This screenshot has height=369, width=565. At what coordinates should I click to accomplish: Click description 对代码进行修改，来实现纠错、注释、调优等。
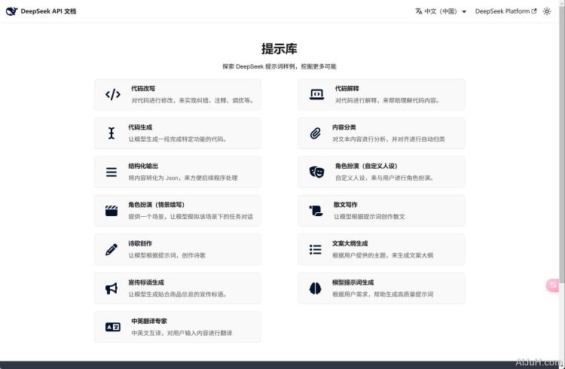point(193,100)
